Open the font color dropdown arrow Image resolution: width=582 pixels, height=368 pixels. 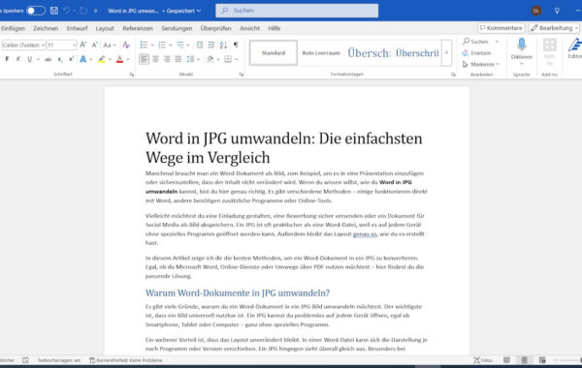click(x=128, y=59)
